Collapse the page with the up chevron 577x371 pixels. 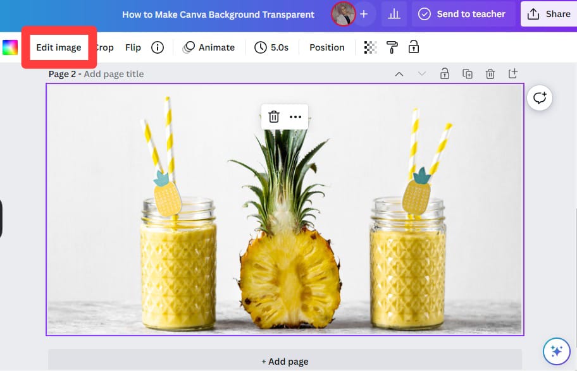coord(399,73)
